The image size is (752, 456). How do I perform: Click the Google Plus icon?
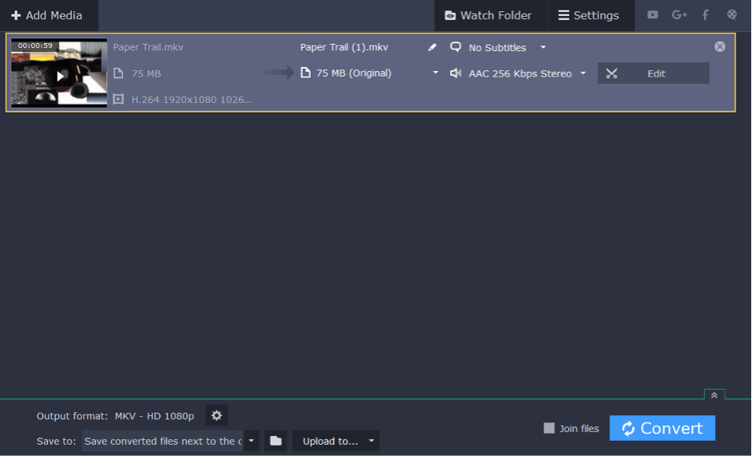tap(679, 15)
